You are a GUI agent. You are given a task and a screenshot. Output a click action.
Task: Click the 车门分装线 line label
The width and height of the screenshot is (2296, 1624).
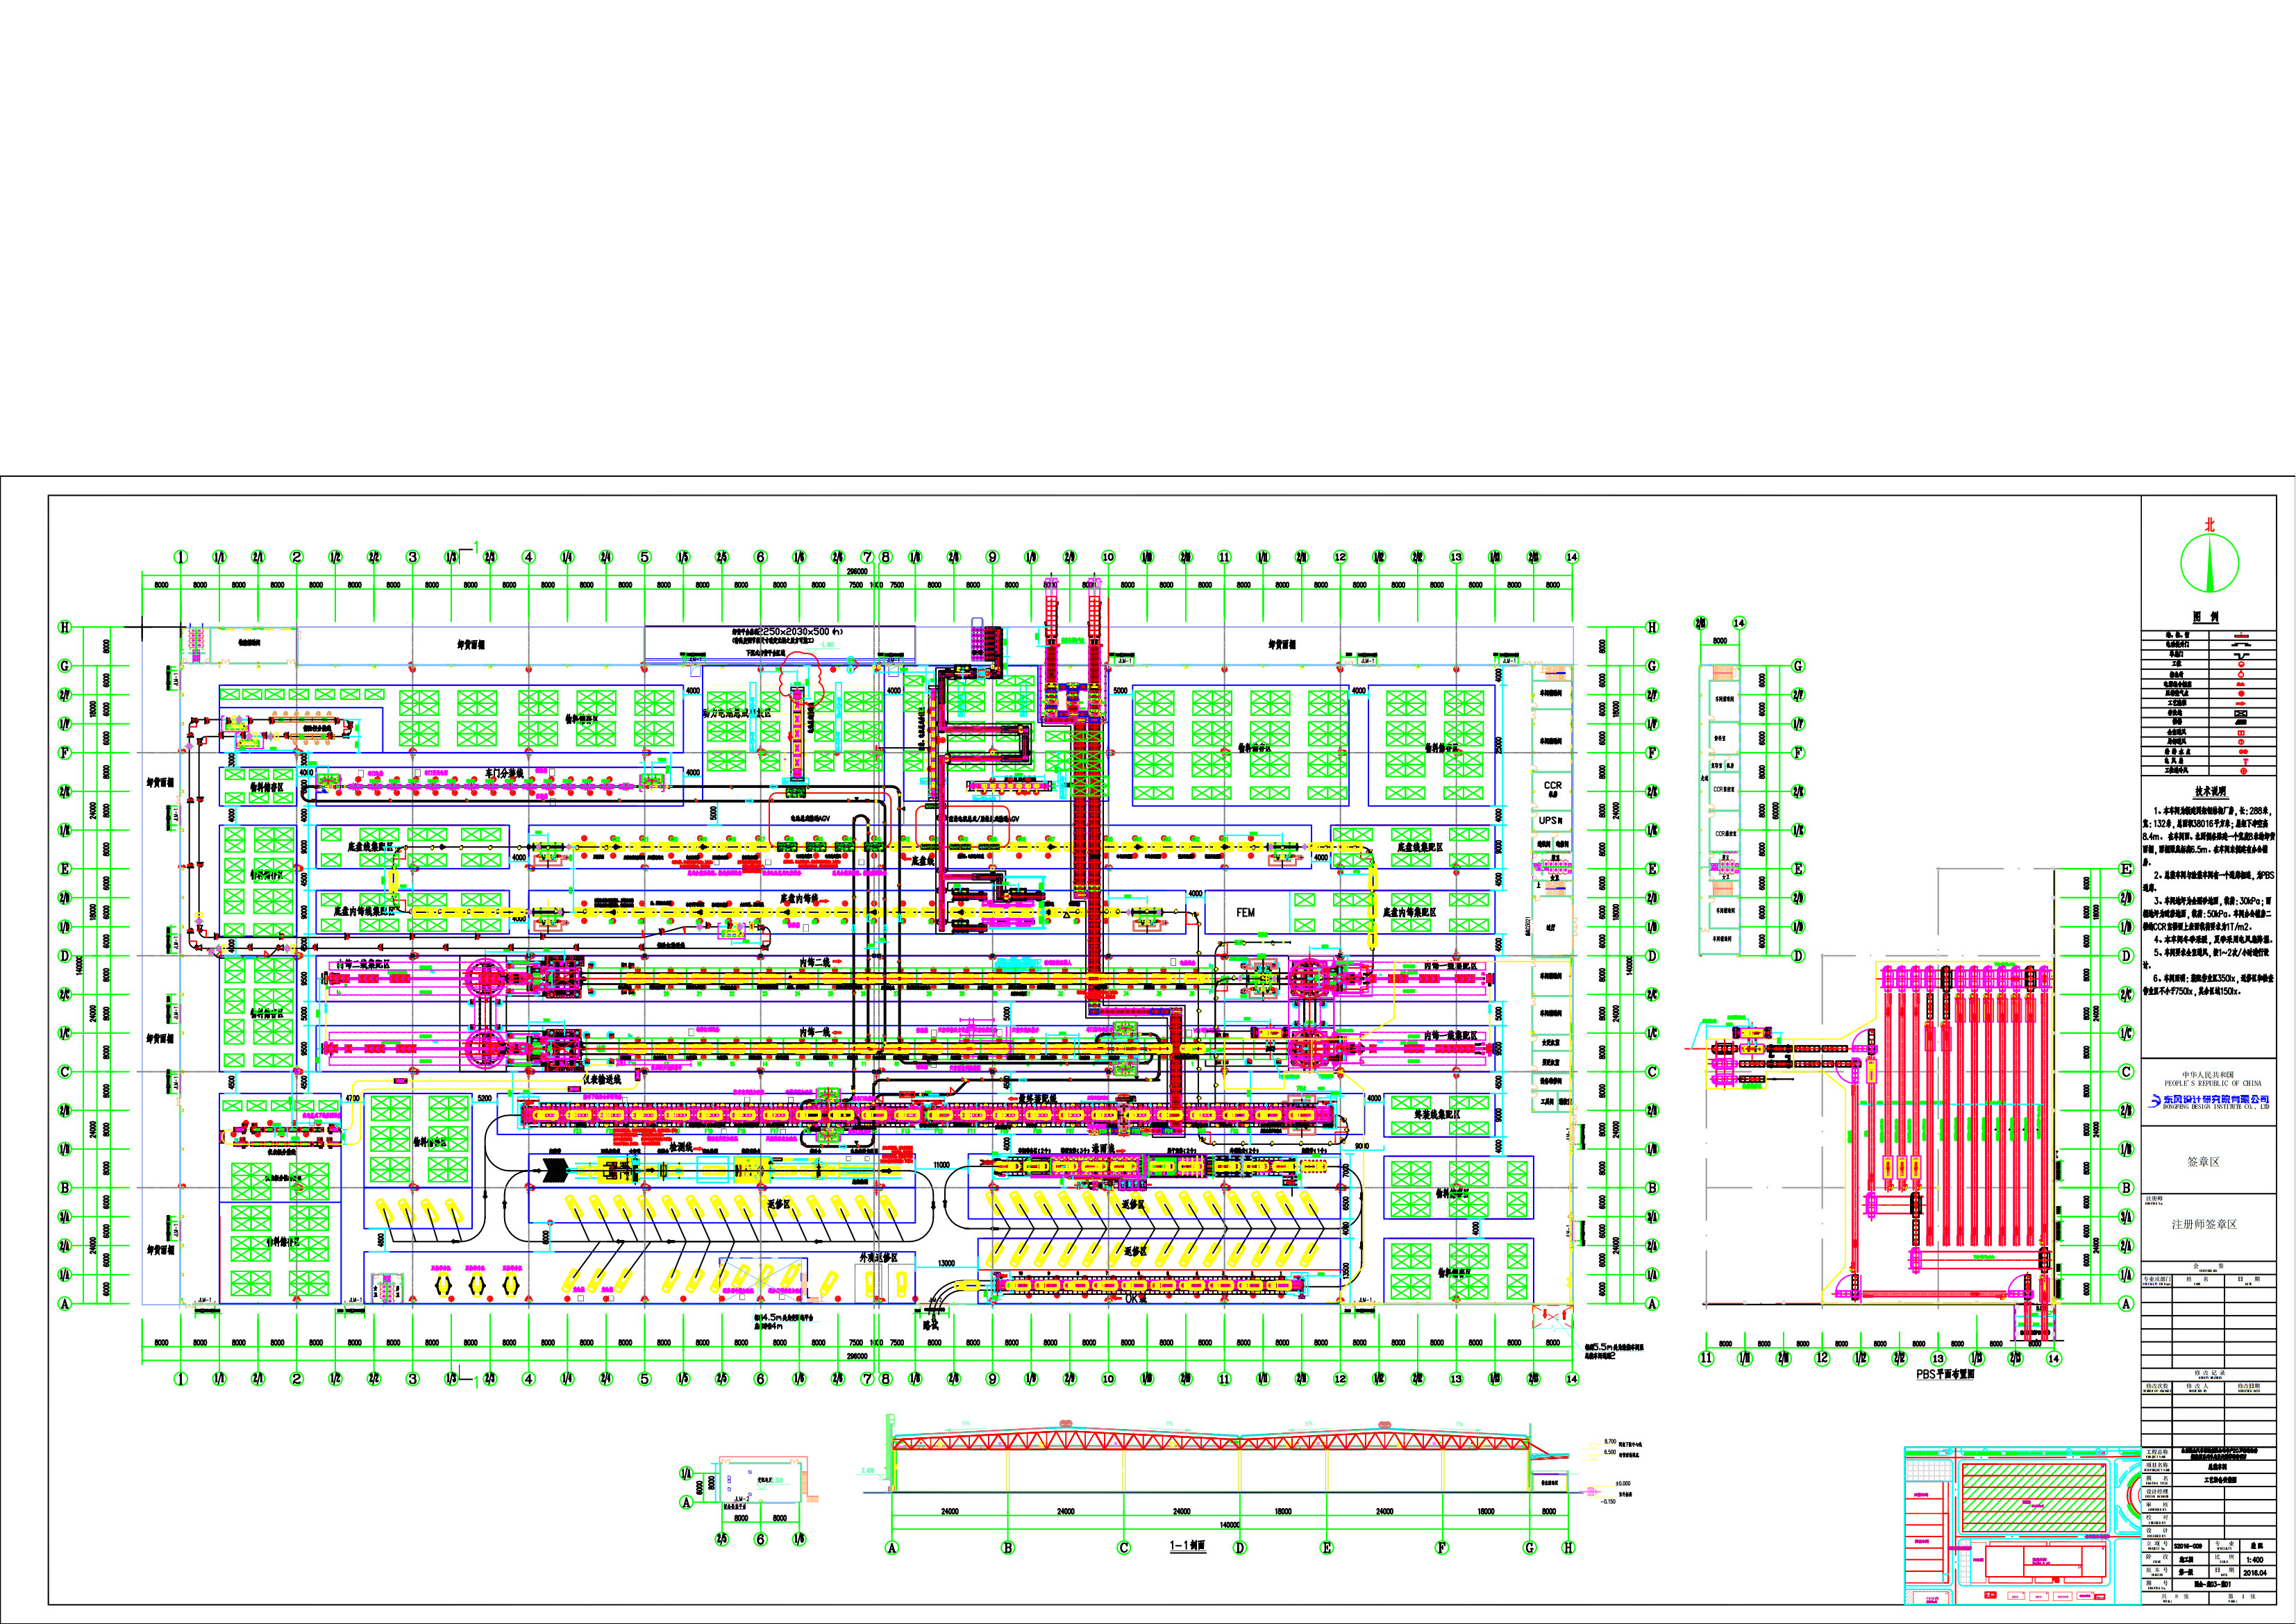click(504, 773)
